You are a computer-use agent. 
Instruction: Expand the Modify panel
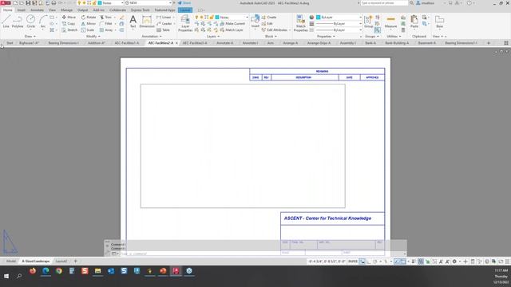(x=93, y=37)
